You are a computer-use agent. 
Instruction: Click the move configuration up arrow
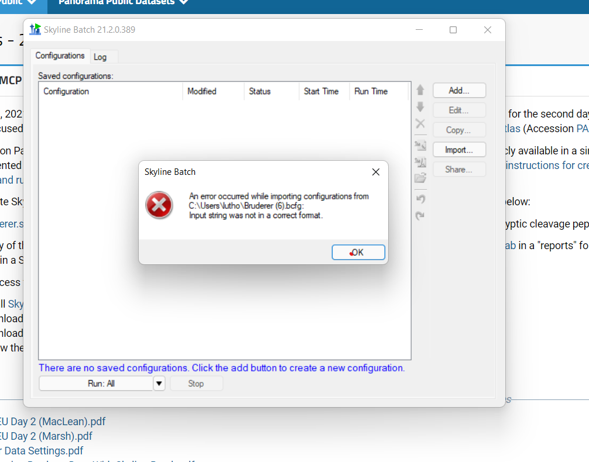(420, 91)
